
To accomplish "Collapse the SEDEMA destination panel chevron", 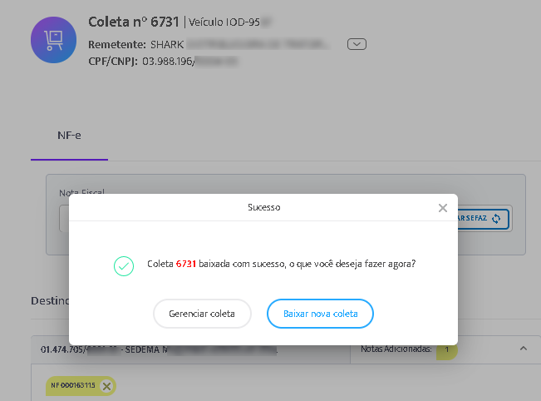I will tap(524, 349).
